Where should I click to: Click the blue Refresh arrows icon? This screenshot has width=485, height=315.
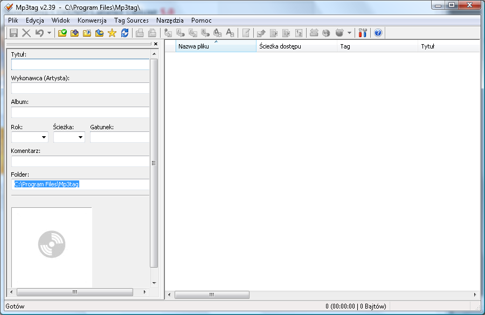[x=124, y=33]
